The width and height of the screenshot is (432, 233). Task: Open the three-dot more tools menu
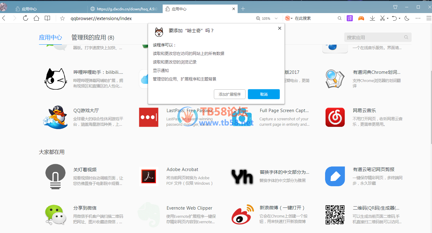[418, 19]
